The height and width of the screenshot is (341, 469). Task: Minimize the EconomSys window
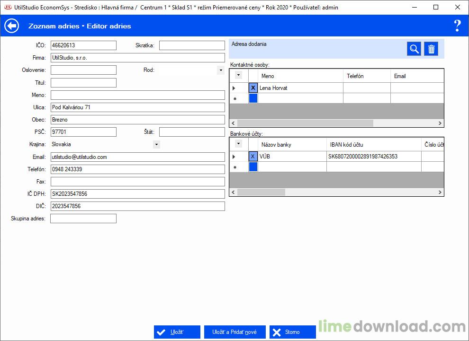pyautogui.click(x=414, y=7)
